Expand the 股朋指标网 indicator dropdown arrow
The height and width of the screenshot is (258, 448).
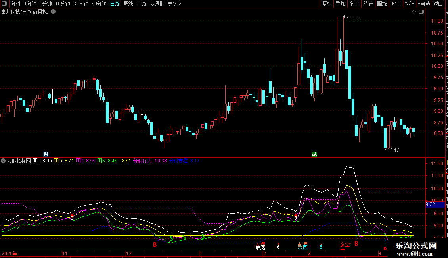pos(3,161)
